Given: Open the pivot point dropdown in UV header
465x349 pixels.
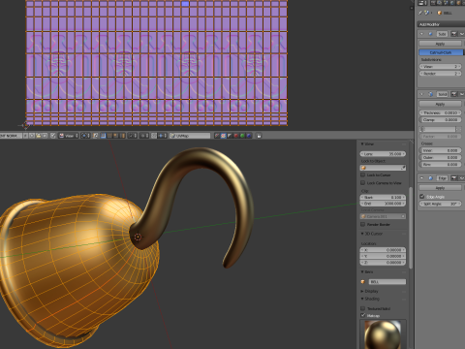Looking at the screenshot, I should (86, 136).
